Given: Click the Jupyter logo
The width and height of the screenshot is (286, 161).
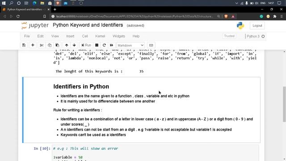Looking at the screenshot, I should click(35, 25).
